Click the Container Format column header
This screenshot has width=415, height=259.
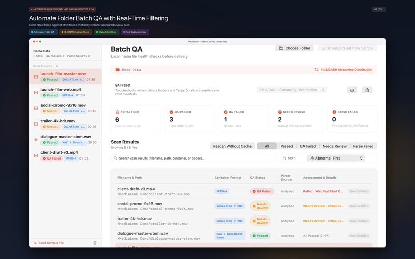[x=228, y=178]
